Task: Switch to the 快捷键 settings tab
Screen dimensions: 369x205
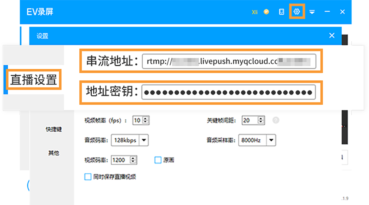Action: [x=54, y=129]
